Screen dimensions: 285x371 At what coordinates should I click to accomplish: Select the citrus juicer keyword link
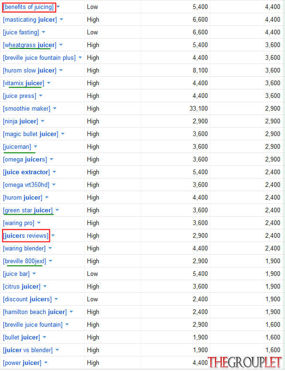click(22, 287)
